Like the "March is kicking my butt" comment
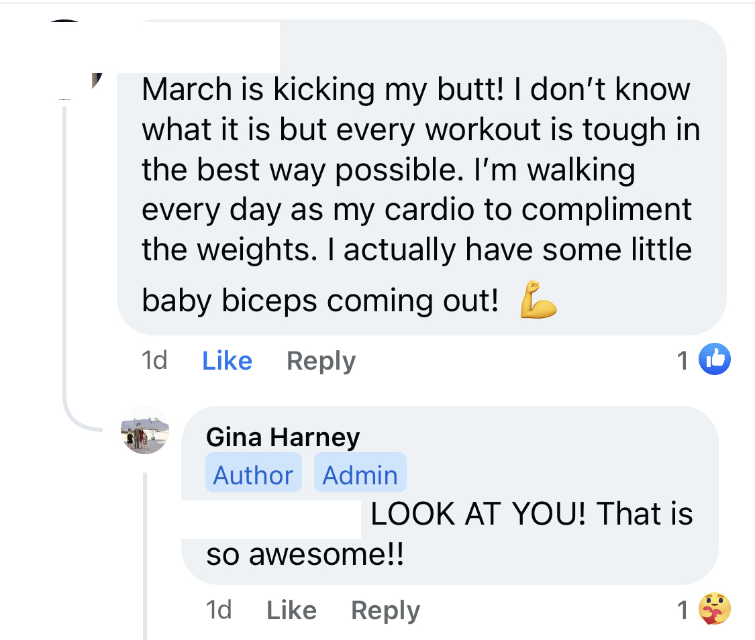The height and width of the screenshot is (640, 755). pyautogui.click(x=227, y=361)
